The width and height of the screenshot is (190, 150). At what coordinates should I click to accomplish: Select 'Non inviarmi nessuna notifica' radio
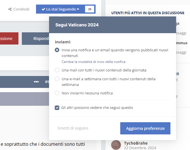(57, 93)
